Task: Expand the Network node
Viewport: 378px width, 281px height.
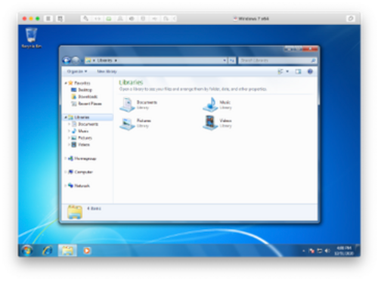Action: click(x=66, y=186)
